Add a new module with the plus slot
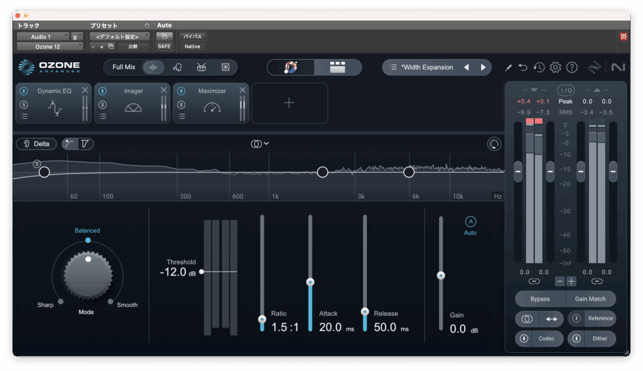The height and width of the screenshot is (371, 643). (x=289, y=103)
